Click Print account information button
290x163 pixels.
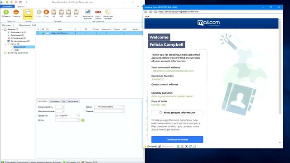[177, 113]
